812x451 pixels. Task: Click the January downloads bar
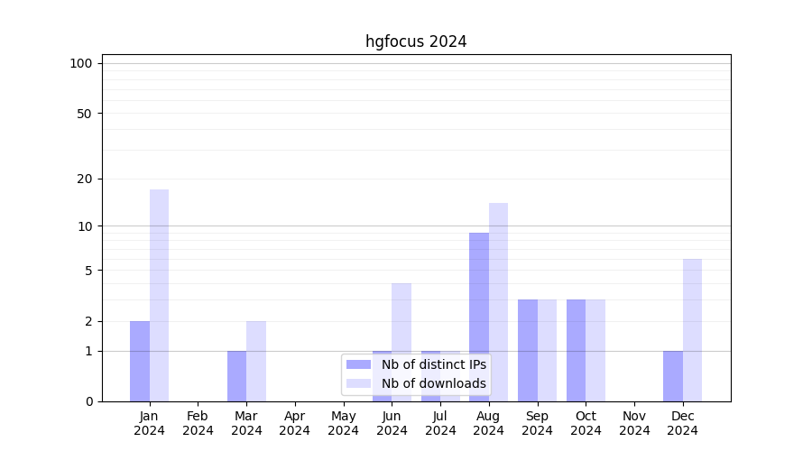pos(160,296)
